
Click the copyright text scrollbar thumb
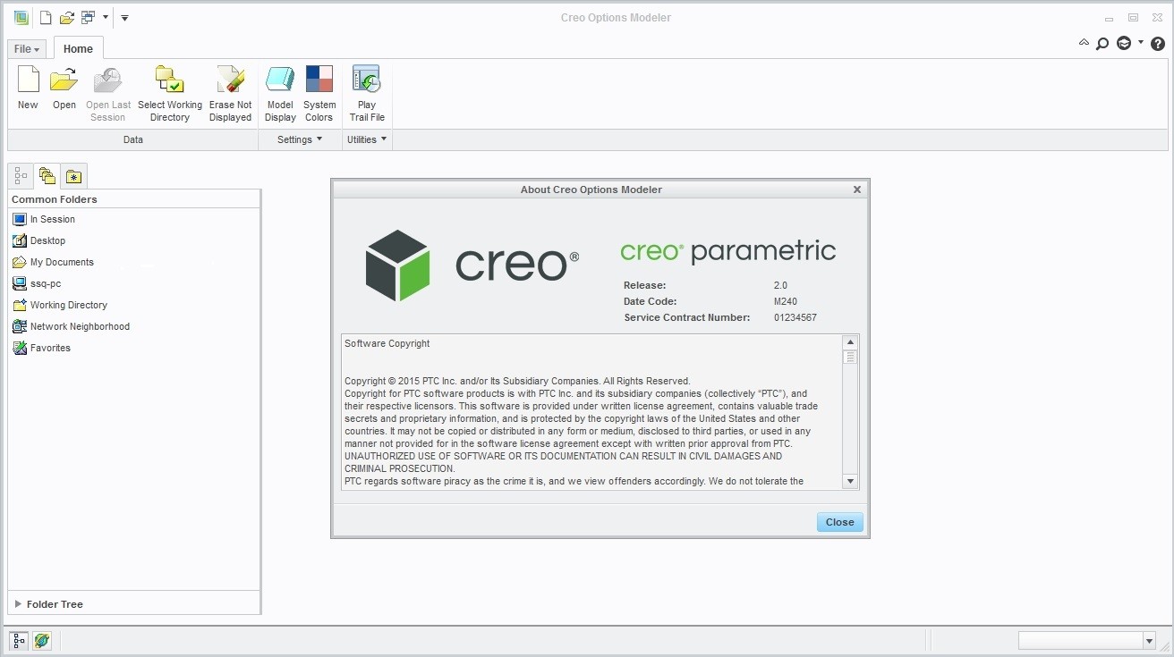(x=850, y=358)
